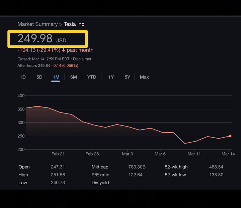Switch chart to YTD range
The image size is (241, 208).
[x=92, y=77]
